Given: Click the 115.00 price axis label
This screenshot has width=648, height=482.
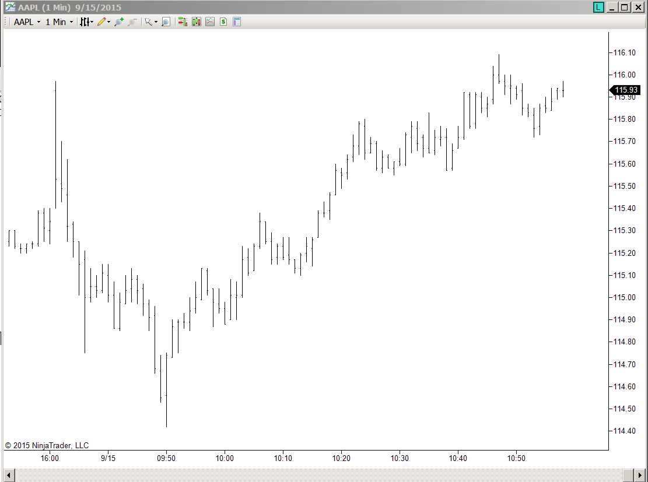Looking at the screenshot, I should pos(625,297).
